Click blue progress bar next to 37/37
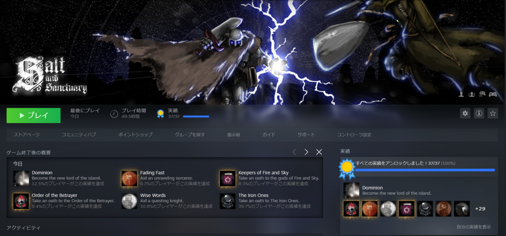506x236 pixels. [x=196, y=117]
